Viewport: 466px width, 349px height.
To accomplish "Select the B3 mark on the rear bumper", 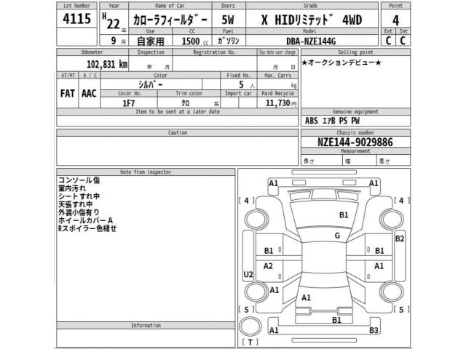I will click(x=374, y=330).
